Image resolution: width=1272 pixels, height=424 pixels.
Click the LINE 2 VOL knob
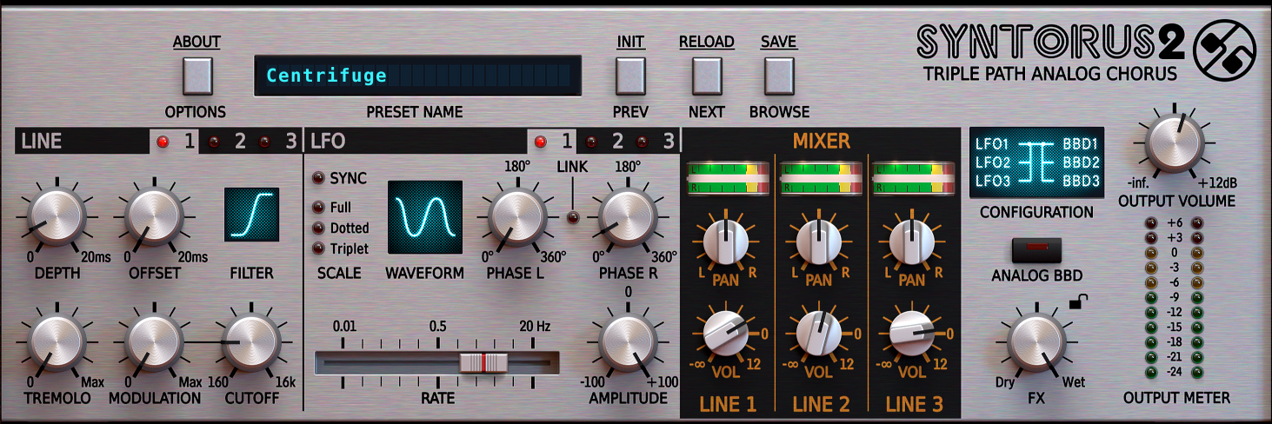[818, 334]
